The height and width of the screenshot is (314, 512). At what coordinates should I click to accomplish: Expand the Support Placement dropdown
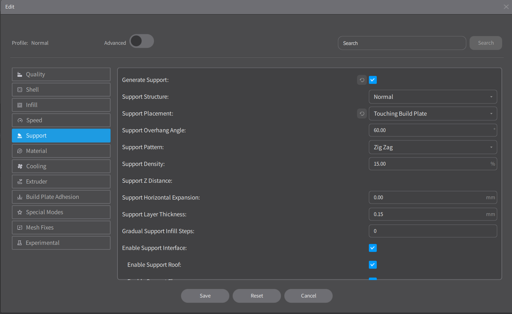432,114
